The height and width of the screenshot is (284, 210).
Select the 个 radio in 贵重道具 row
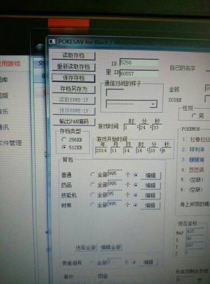click(134, 262)
